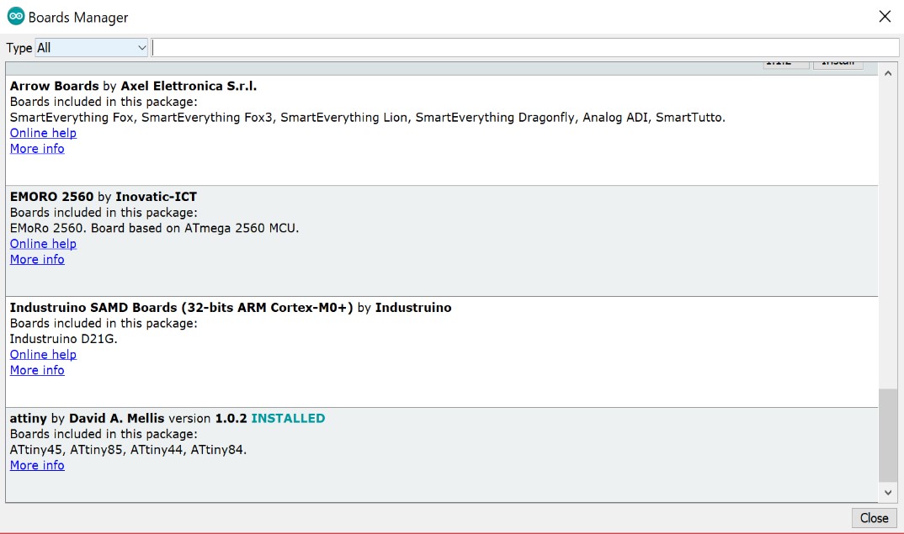Screen dimensions: 904x534
Task: Click the Close button
Action: pyautogui.click(x=874, y=518)
